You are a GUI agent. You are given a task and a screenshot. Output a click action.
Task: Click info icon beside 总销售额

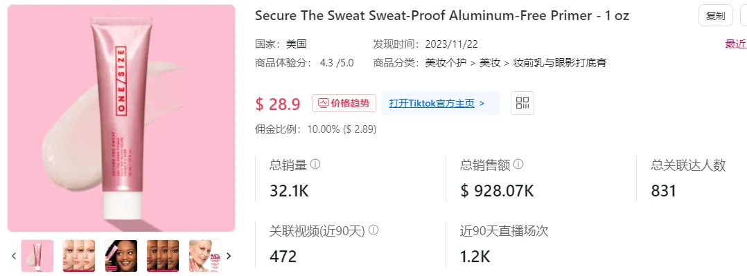coord(518,164)
